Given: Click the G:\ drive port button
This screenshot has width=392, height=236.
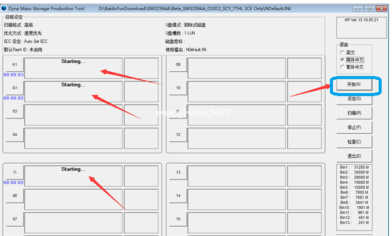Looking at the screenshot, I should coord(15,88).
